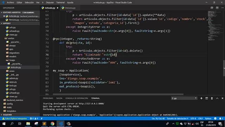Image resolution: width=225 pixels, height=127 pixels.
Task: Click the feedback smiley in status bar
Action: pos(215,119)
